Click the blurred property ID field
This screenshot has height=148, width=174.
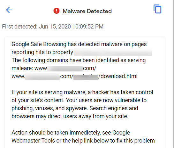[113, 52]
